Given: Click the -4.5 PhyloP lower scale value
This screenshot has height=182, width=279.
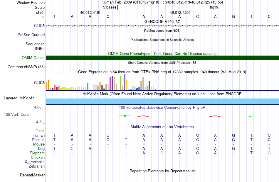Looking at the screenshot, I should (x=38, y=122).
